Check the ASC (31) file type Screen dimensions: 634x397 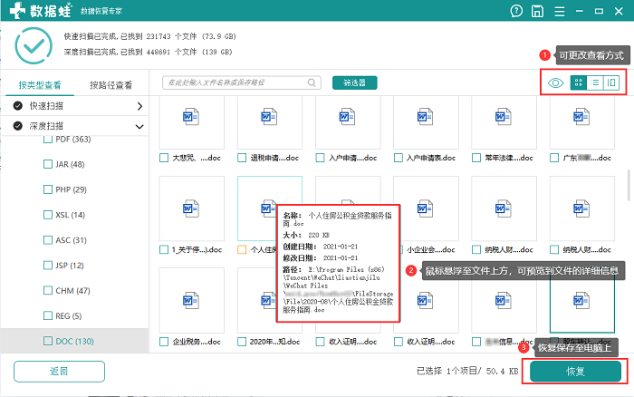click(48, 240)
